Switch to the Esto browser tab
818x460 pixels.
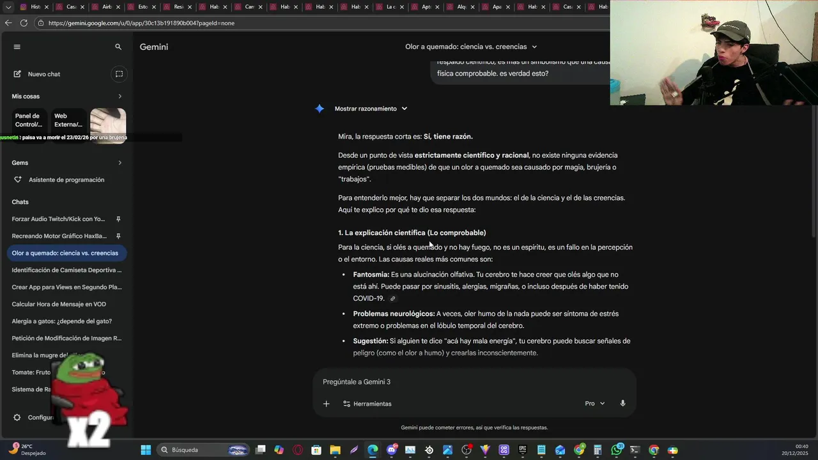pos(143,7)
